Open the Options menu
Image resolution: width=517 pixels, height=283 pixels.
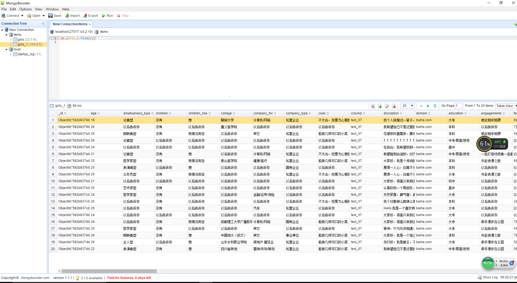(x=25, y=9)
